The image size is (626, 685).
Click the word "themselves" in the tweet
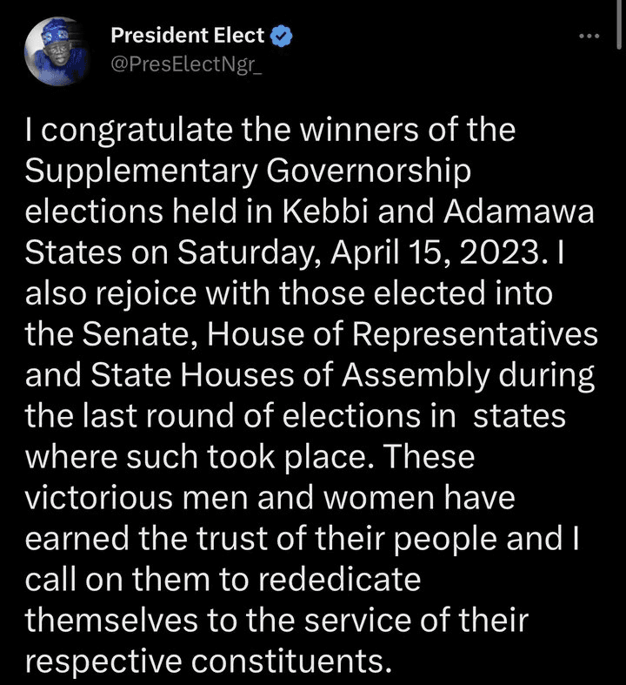point(111,621)
